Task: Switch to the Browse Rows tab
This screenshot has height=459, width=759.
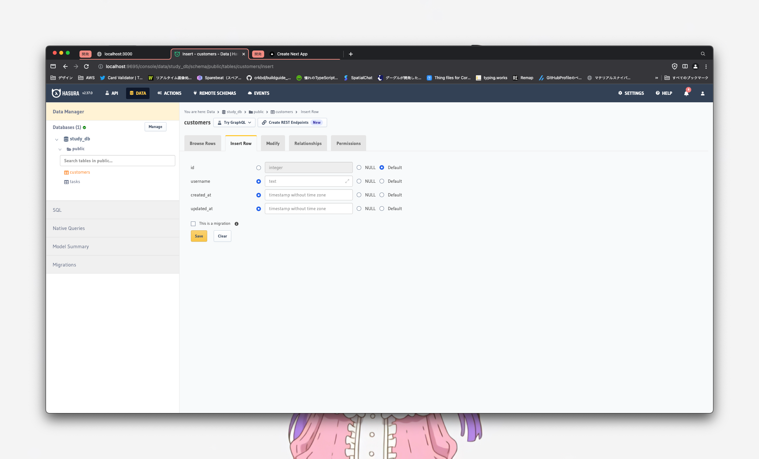Action: (202, 143)
